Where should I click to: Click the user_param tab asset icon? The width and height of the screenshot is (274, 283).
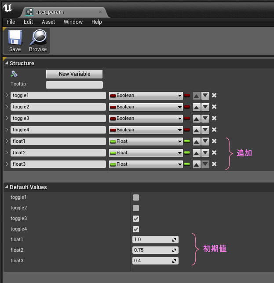coord(29,12)
